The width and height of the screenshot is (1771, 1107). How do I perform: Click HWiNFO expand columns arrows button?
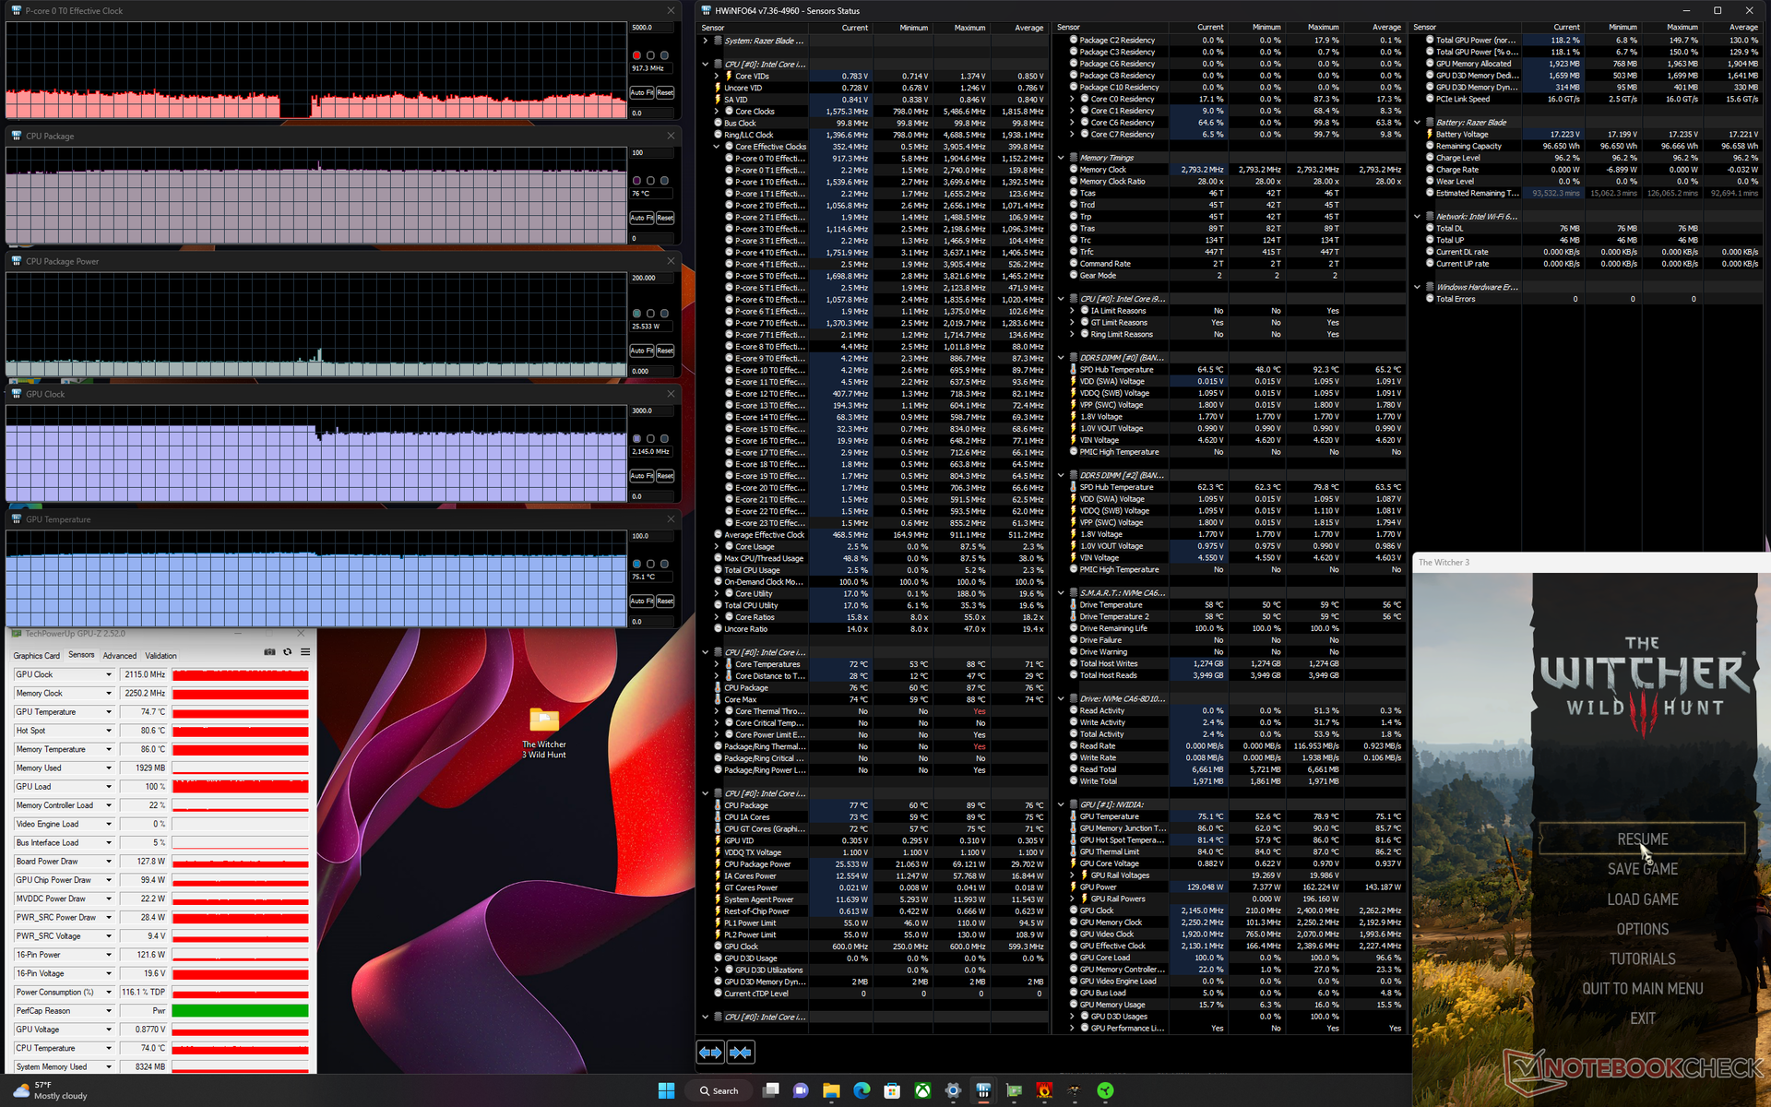[x=710, y=1052]
